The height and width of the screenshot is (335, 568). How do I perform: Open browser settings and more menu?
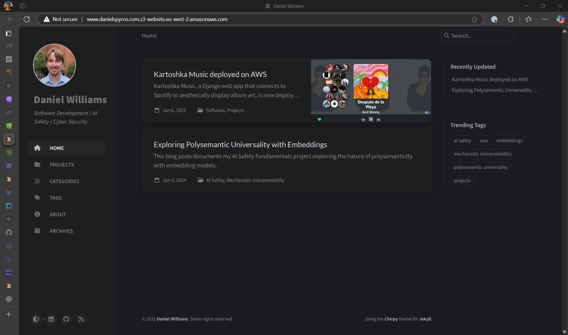click(545, 19)
